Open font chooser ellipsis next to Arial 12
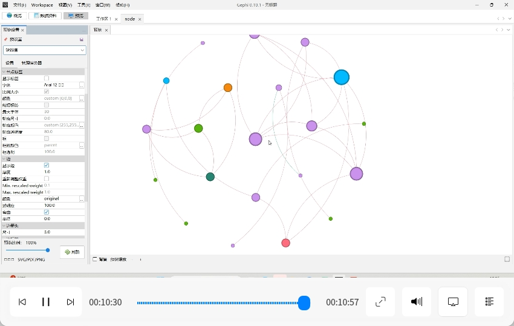Viewport: 514px width, 326px height. click(x=82, y=85)
